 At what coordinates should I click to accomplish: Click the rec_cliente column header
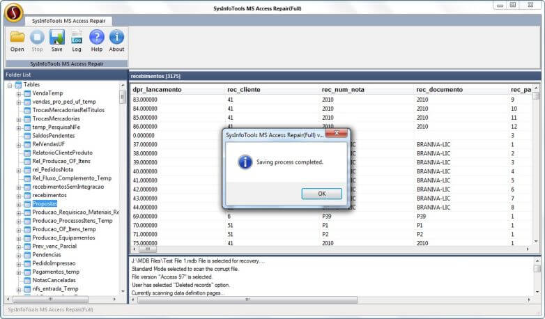pos(243,90)
